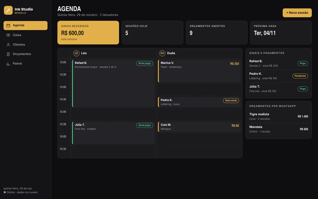
Task: Click the Sinais e Pagamentos panel heading
Action: coord(267,53)
